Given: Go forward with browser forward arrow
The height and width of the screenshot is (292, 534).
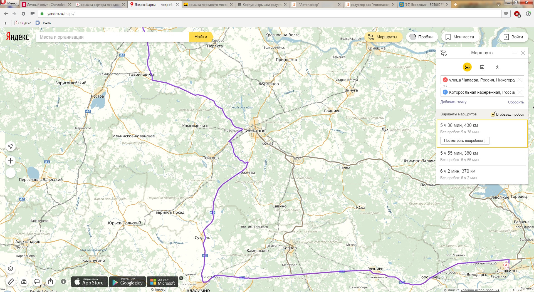Looking at the screenshot, I should pyautogui.click(x=14, y=14).
